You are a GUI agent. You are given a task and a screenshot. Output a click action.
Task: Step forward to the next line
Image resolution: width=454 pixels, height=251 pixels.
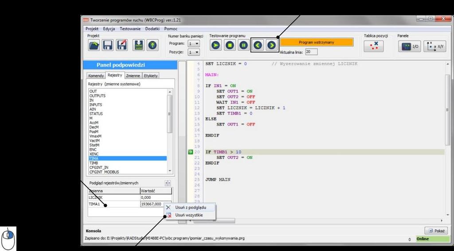[271, 46]
